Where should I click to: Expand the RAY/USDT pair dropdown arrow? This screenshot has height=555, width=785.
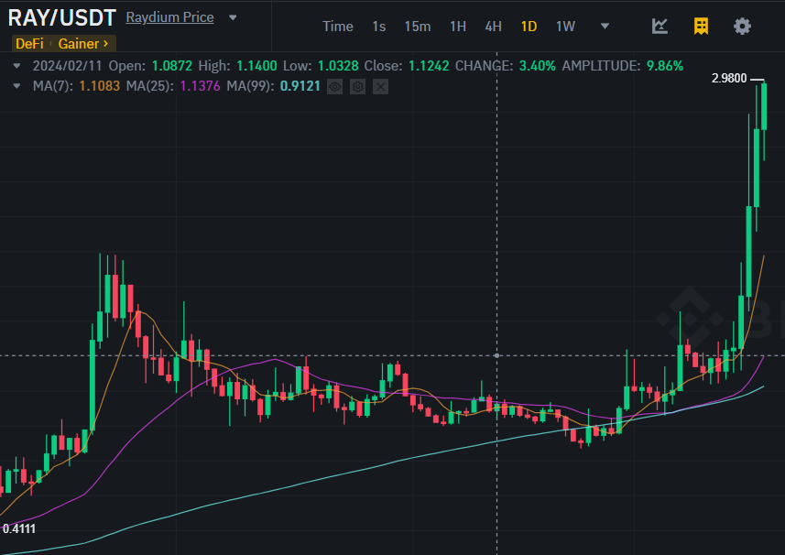233,17
